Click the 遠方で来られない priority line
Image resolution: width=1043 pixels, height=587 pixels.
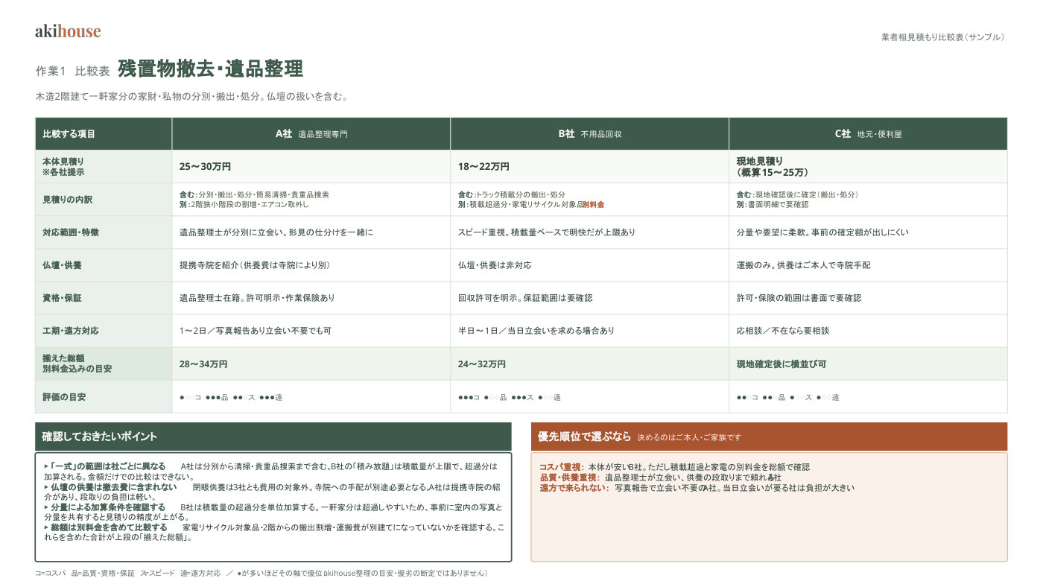point(697,488)
